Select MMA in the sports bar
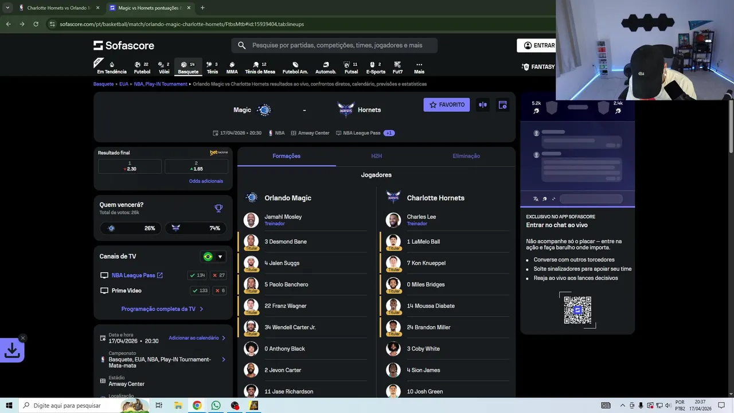This screenshot has width=734, height=413. (x=232, y=68)
